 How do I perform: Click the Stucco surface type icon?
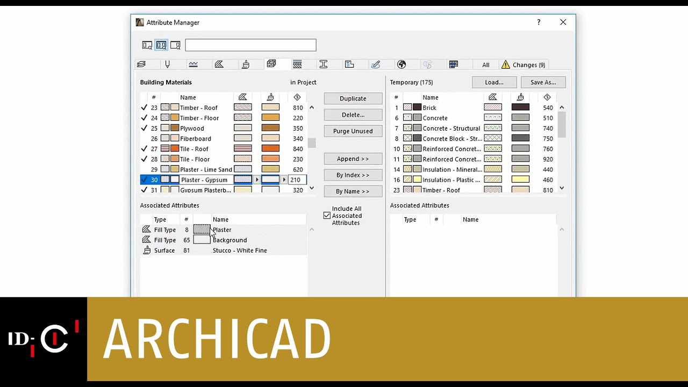click(146, 250)
